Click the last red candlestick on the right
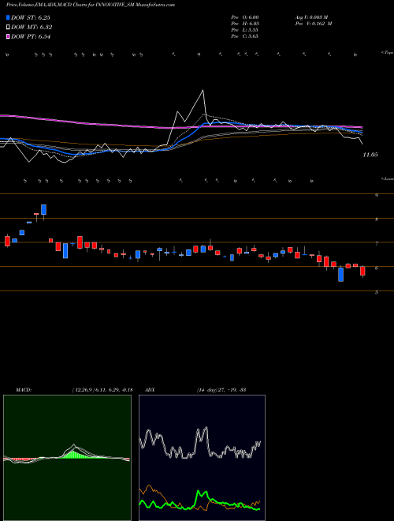394x521 pixels. pyautogui.click(x=362, y=271)
